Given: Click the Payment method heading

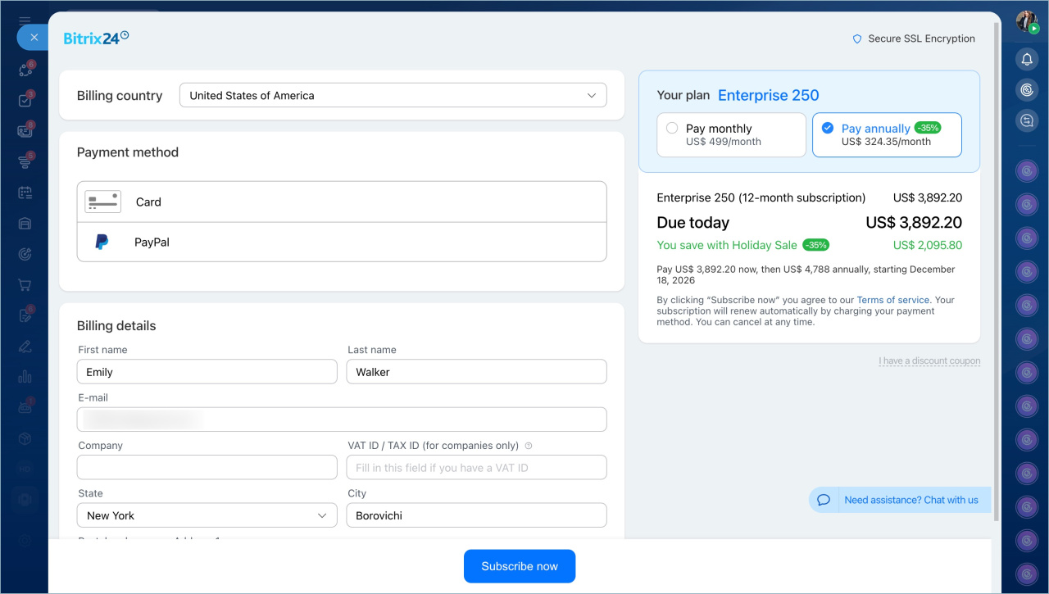Looking at the screenshot, I should [x=128, y=152].
